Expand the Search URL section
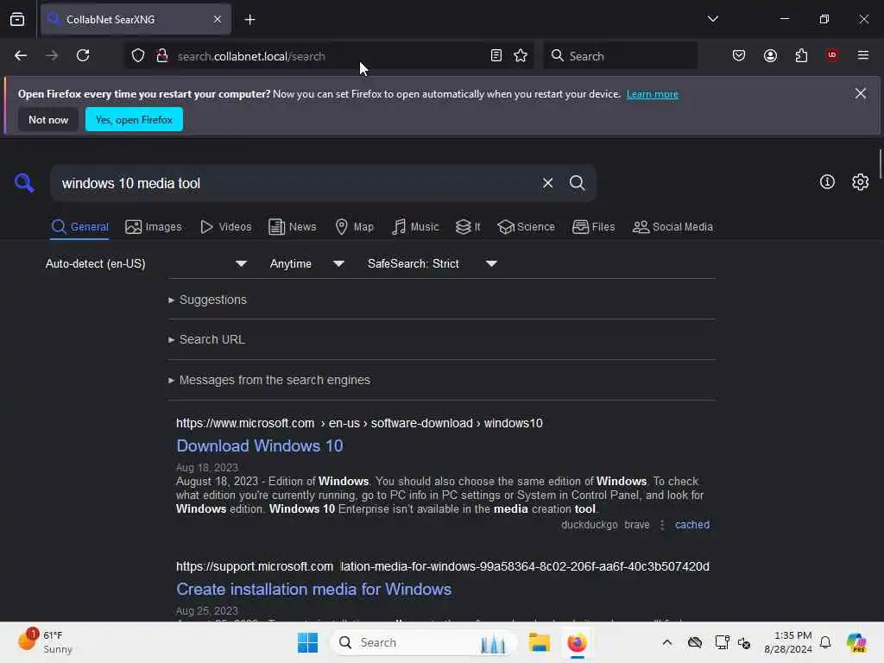884x663 pixels. tap(206, 339)
